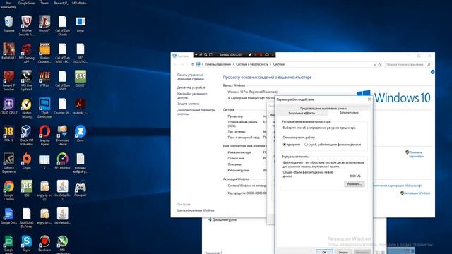The image size is (452, 254).
Task: Open the 'Настройка удаленного доступа' link
Action: [192, 96]
